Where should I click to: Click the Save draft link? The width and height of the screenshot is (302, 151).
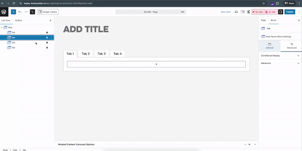pyautogui.click(x=225, y=12)
